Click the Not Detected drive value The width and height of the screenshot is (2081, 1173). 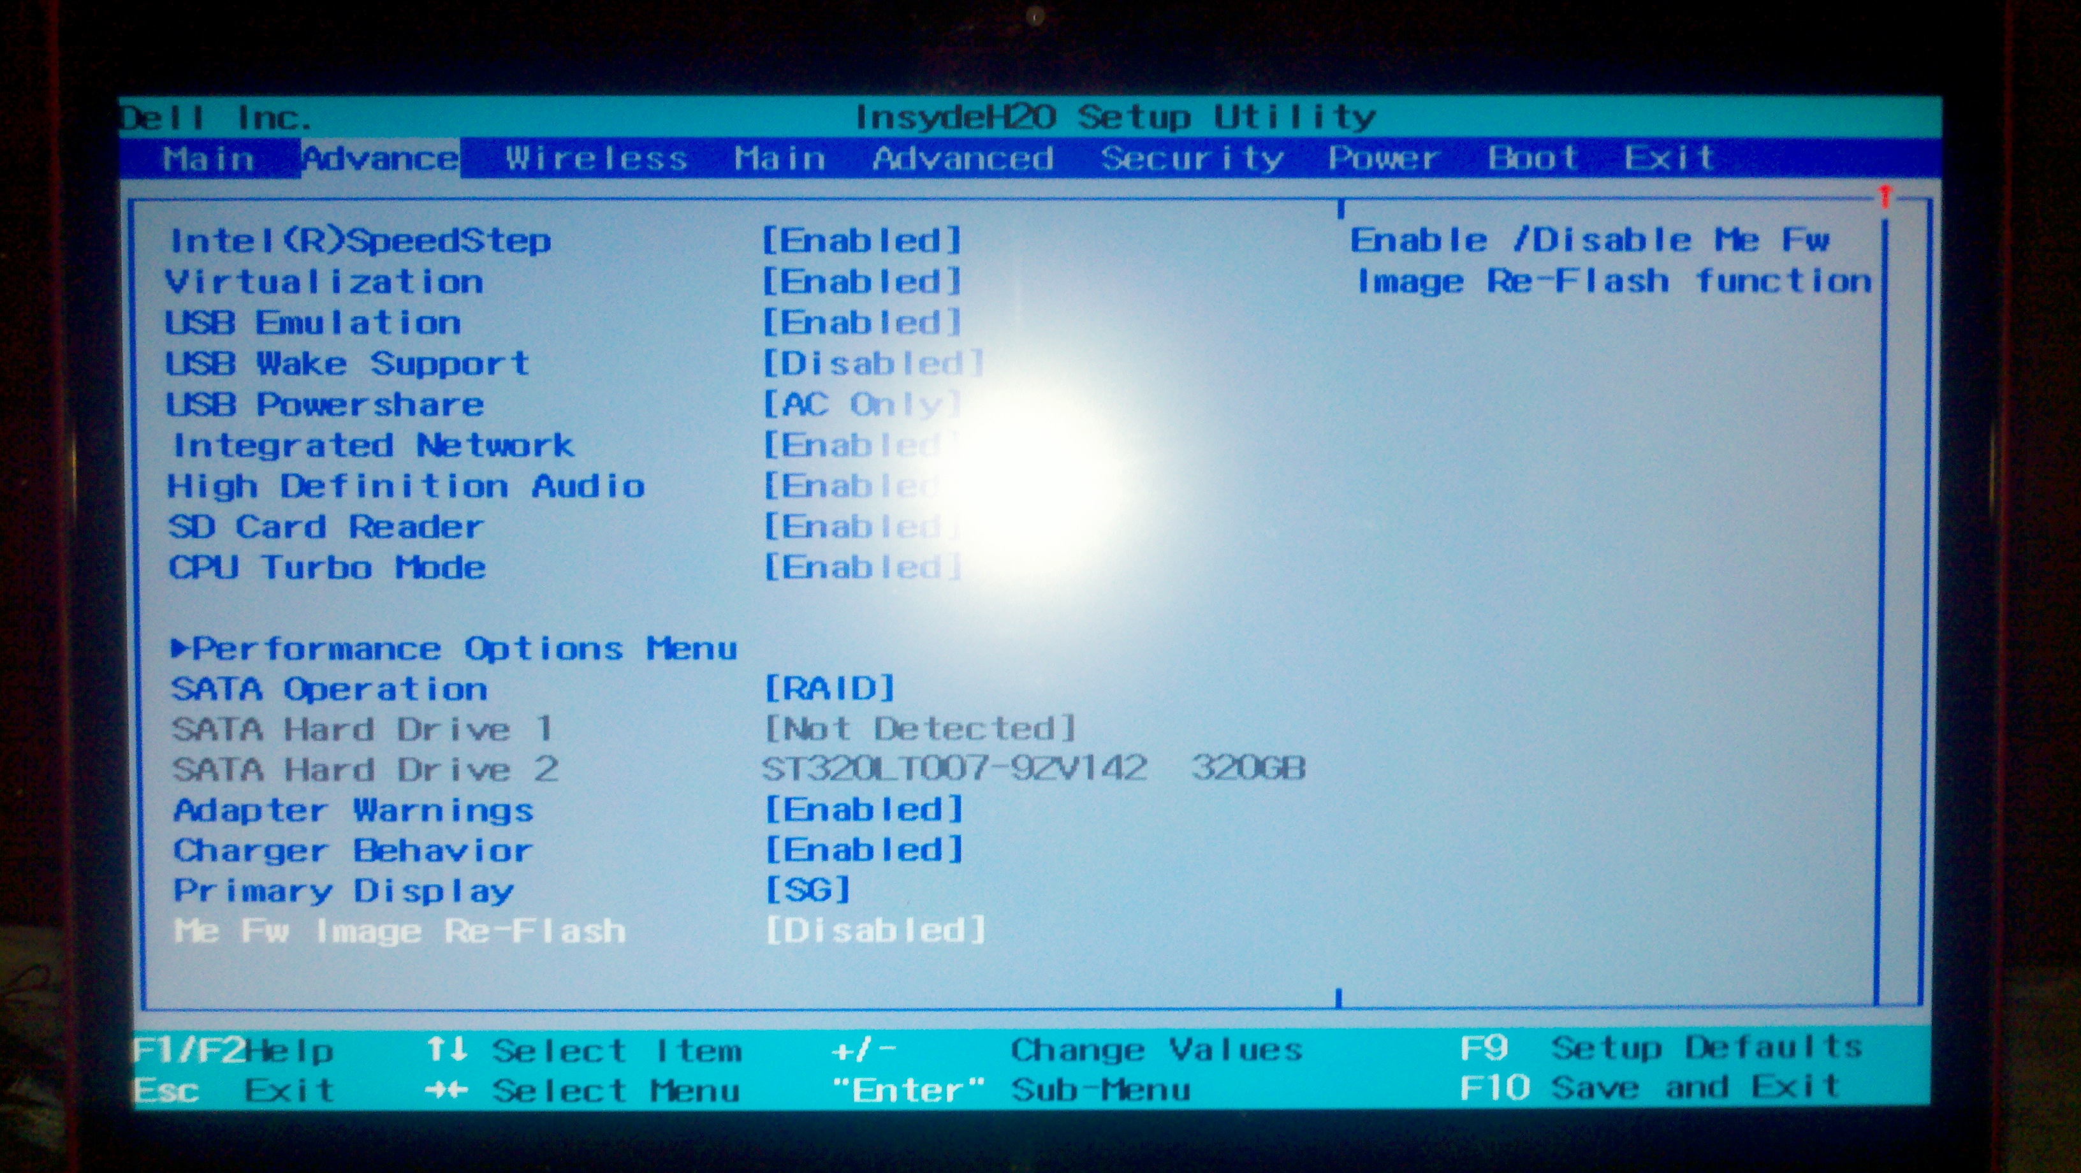click(920, 729)
